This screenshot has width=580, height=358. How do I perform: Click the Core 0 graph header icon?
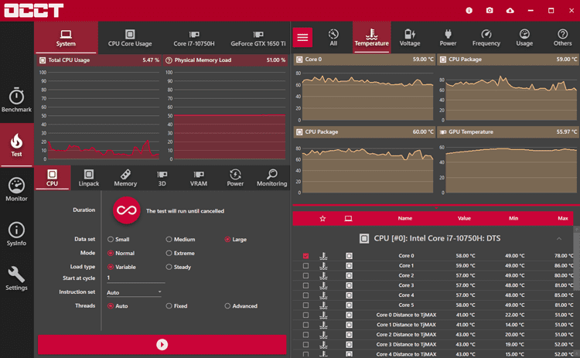(299, 60)
